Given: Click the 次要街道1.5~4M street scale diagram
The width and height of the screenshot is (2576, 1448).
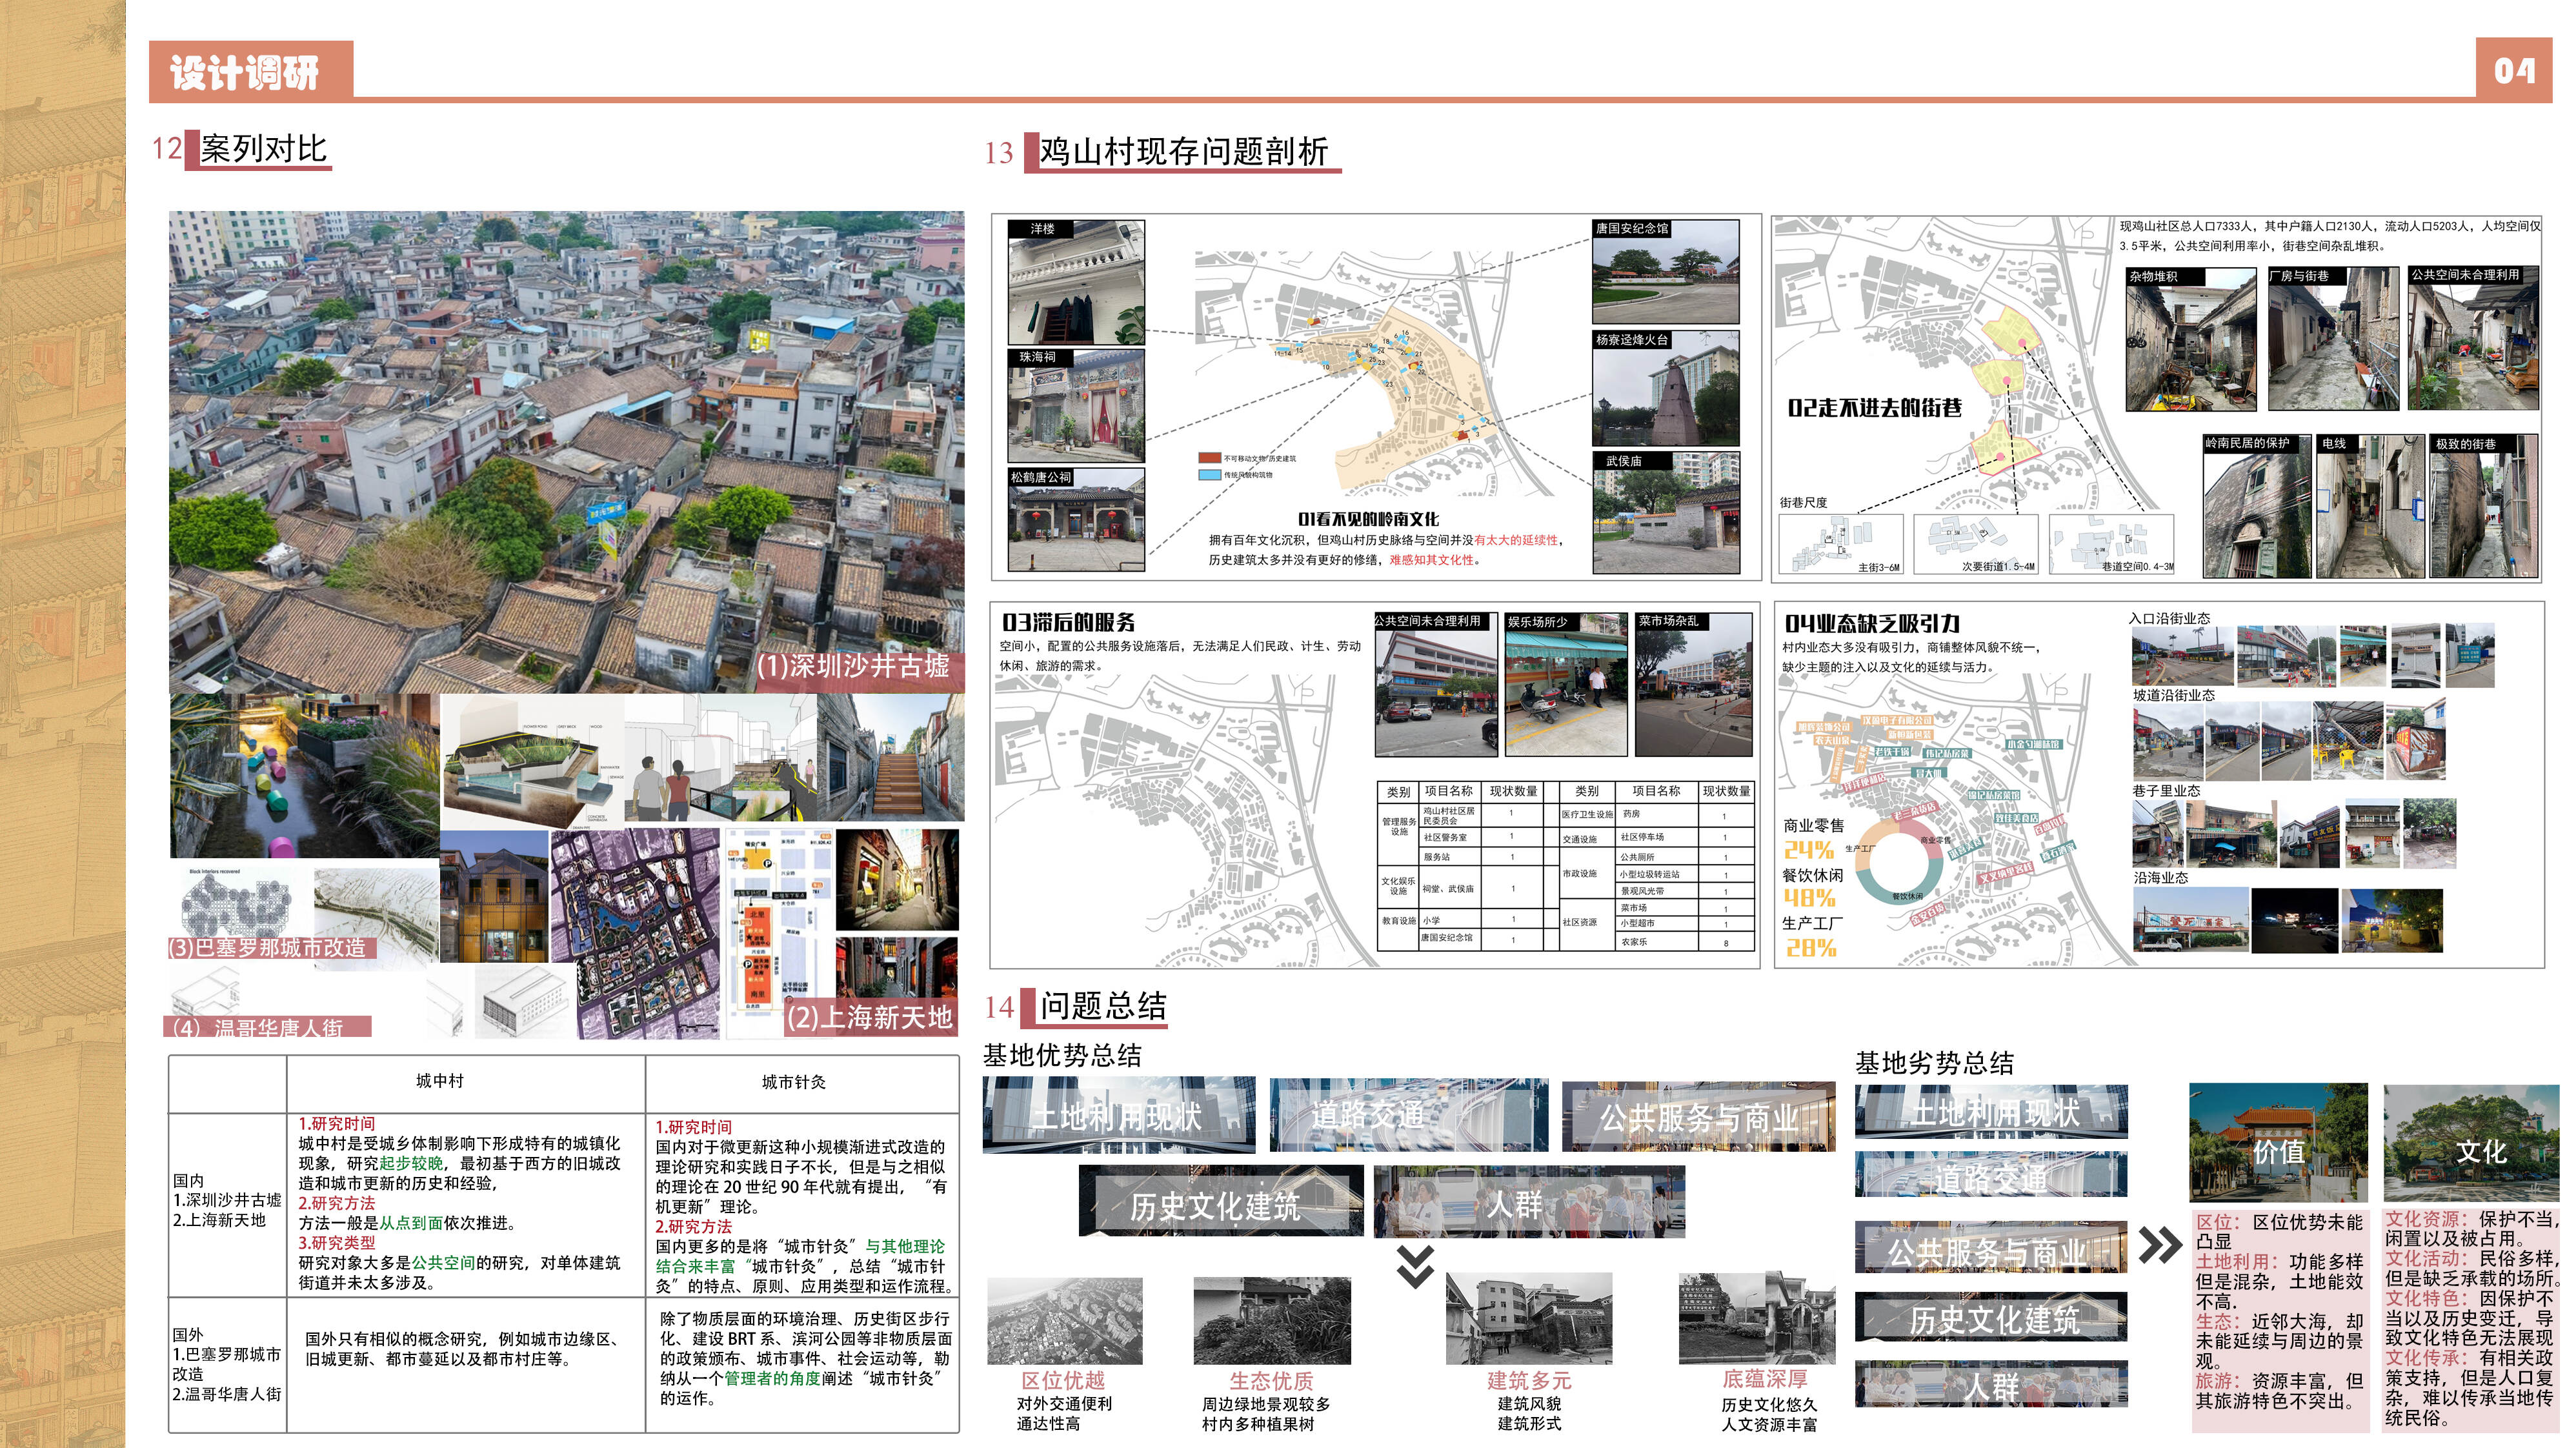Looking at the screenshot, I should (1975, 544).
